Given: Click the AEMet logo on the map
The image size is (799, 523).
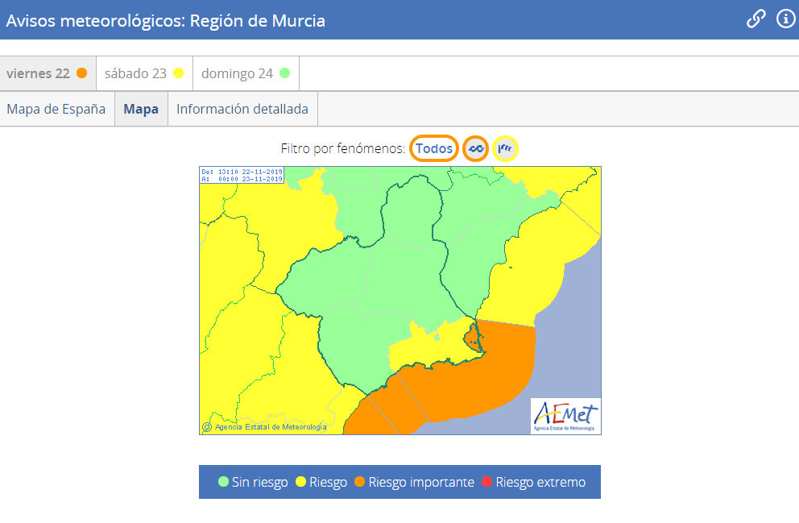Looking at the screenshot, I should (565, 416).
